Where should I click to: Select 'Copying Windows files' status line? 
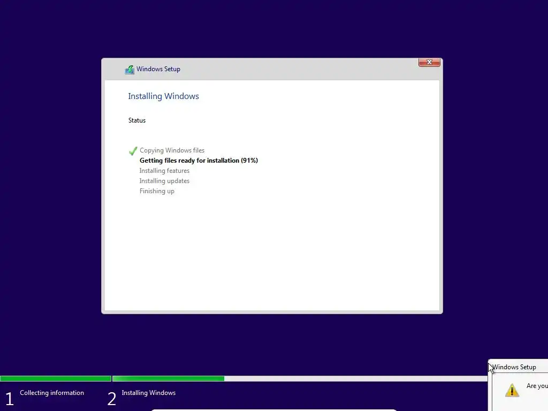coord(172,150)
